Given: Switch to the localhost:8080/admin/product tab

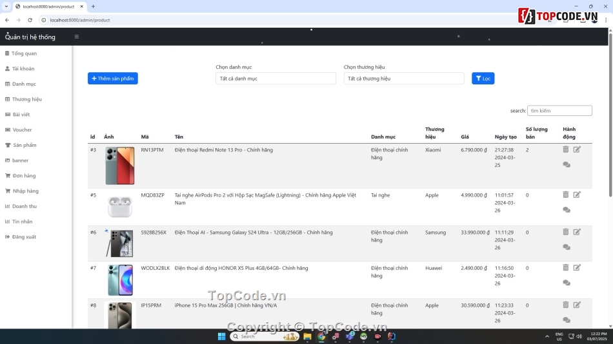Looking at the screenshot, I should click(x=48, y=6).
